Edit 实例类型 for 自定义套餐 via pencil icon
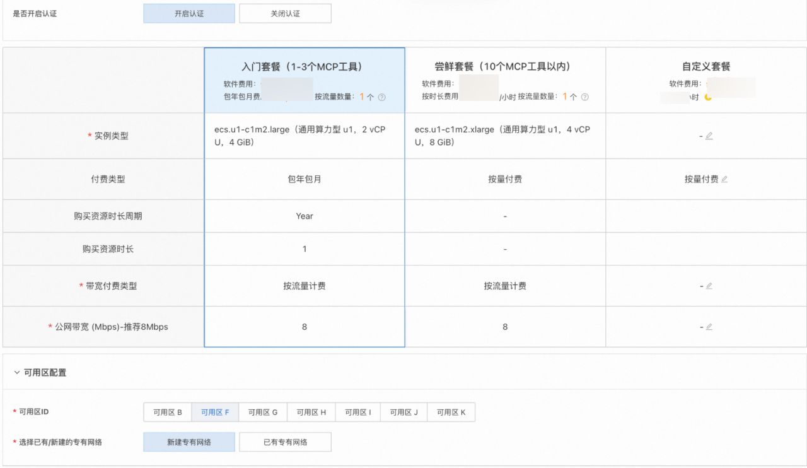This screenshot has height=468, width=807. click(x=709, y=136)
